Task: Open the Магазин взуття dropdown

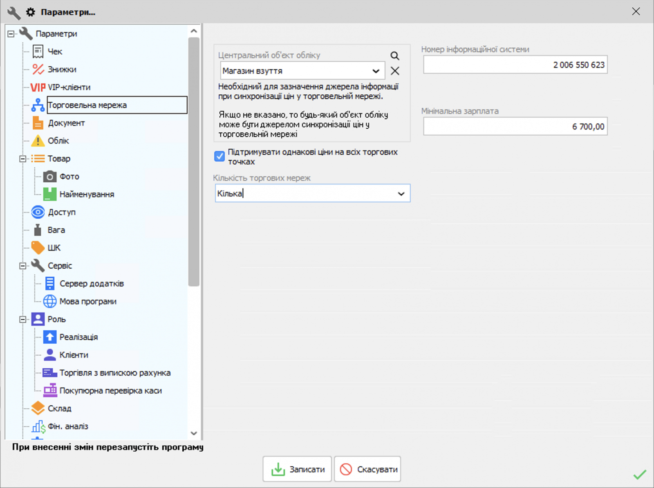Action: click(x=376, y=71)
